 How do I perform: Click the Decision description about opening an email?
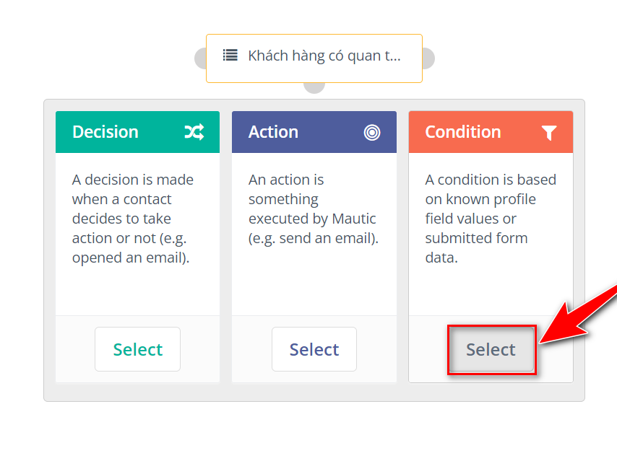tap(133, 219)
